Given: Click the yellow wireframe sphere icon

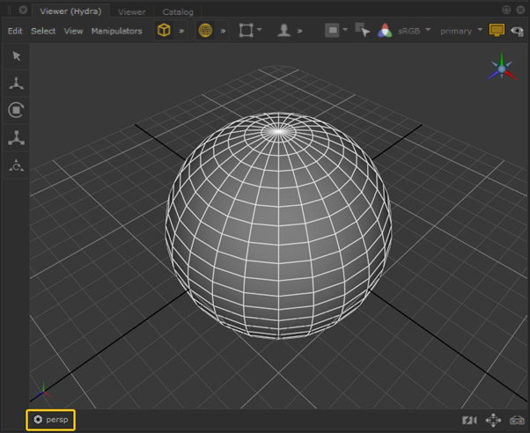Looking at the screenshot, I should 205,31.
